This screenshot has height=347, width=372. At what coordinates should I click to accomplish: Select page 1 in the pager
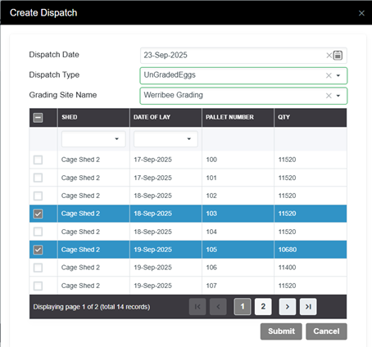(243, 307)
